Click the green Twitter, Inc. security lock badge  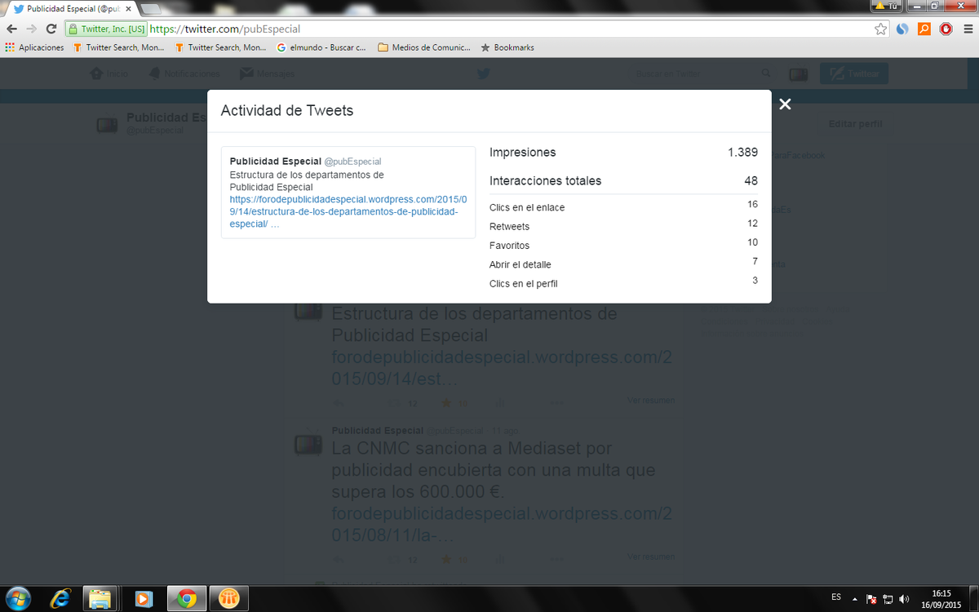107,29
